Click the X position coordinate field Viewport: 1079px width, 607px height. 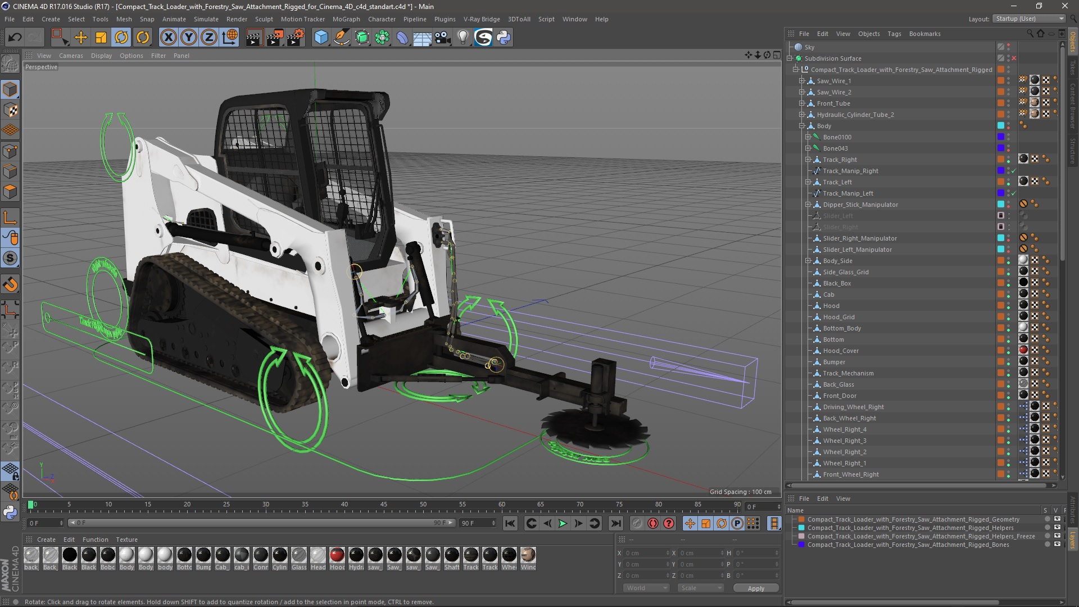(646, 553)
